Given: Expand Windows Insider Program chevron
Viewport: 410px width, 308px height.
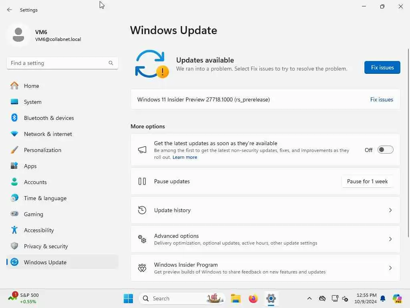Looking at the screenshot, I should coord(390,267).
